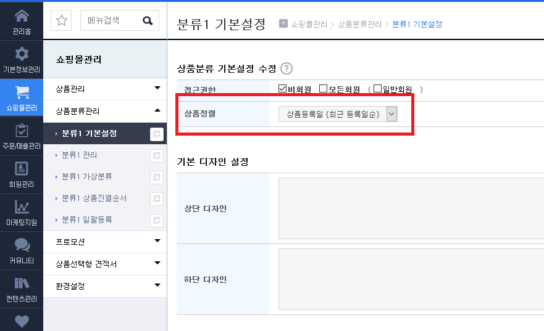Click the favorites star icon

click(x=61, y=20)
